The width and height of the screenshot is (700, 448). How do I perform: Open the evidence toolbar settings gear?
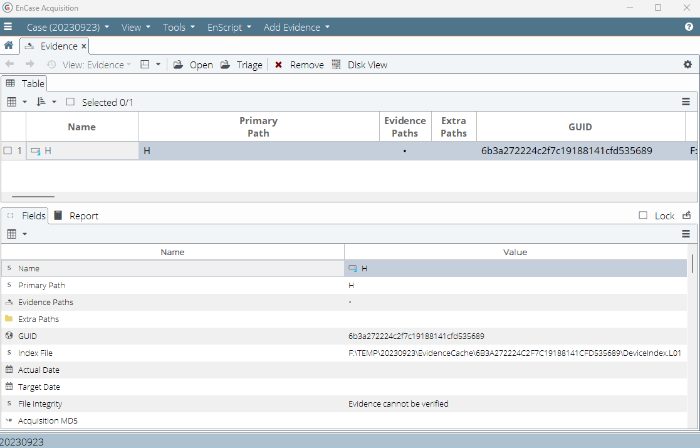(x=687, y=65)
